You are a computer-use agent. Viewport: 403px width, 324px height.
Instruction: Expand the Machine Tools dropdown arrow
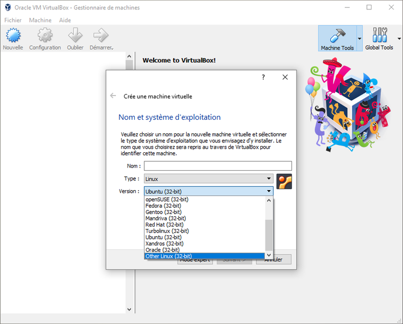tap(359, 38)
